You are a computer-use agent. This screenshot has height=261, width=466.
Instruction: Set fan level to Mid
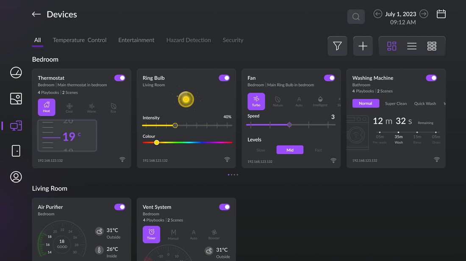point(290,150)
